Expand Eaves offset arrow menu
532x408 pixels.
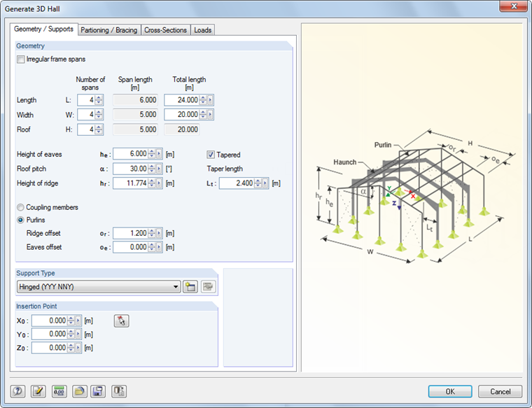coord(159,247)
